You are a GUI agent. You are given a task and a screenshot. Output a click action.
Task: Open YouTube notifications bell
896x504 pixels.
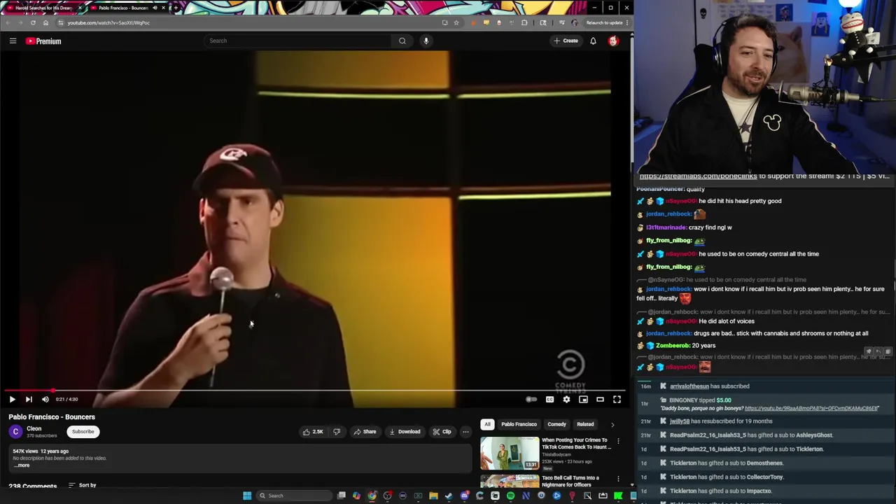tap(593, 41)
